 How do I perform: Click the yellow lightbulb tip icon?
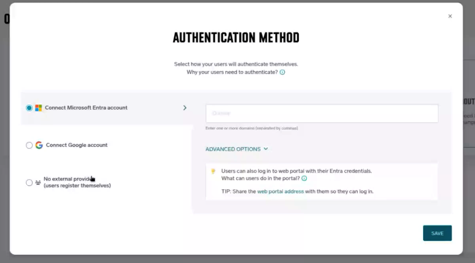click(x=213, y=171)
